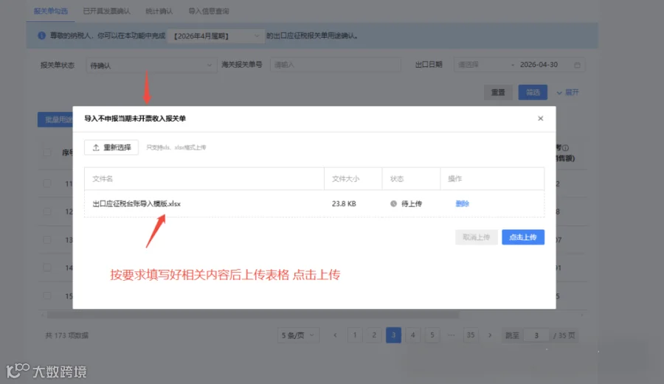Screen dimensions: 664x384
Task: Click the 重新选择 upload button
Action: (x=111, y=147)
